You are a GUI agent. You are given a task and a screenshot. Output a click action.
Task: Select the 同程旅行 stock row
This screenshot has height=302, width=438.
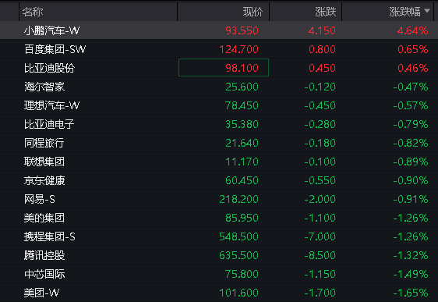[x=219, y=143]
